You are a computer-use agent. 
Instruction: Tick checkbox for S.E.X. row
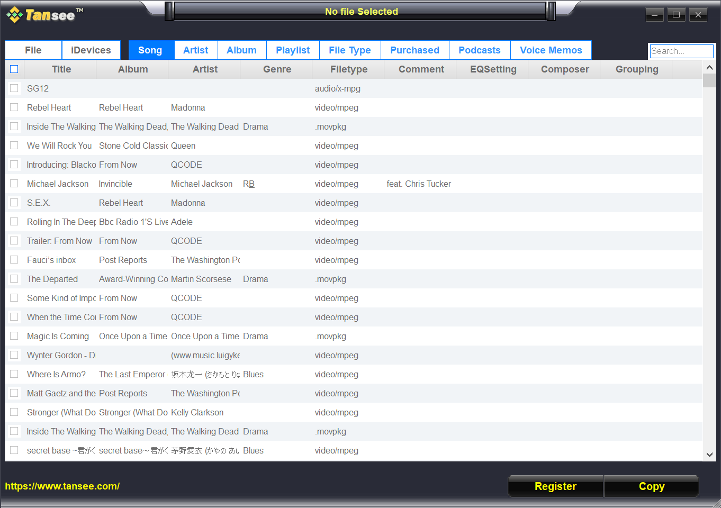(14, 203)
